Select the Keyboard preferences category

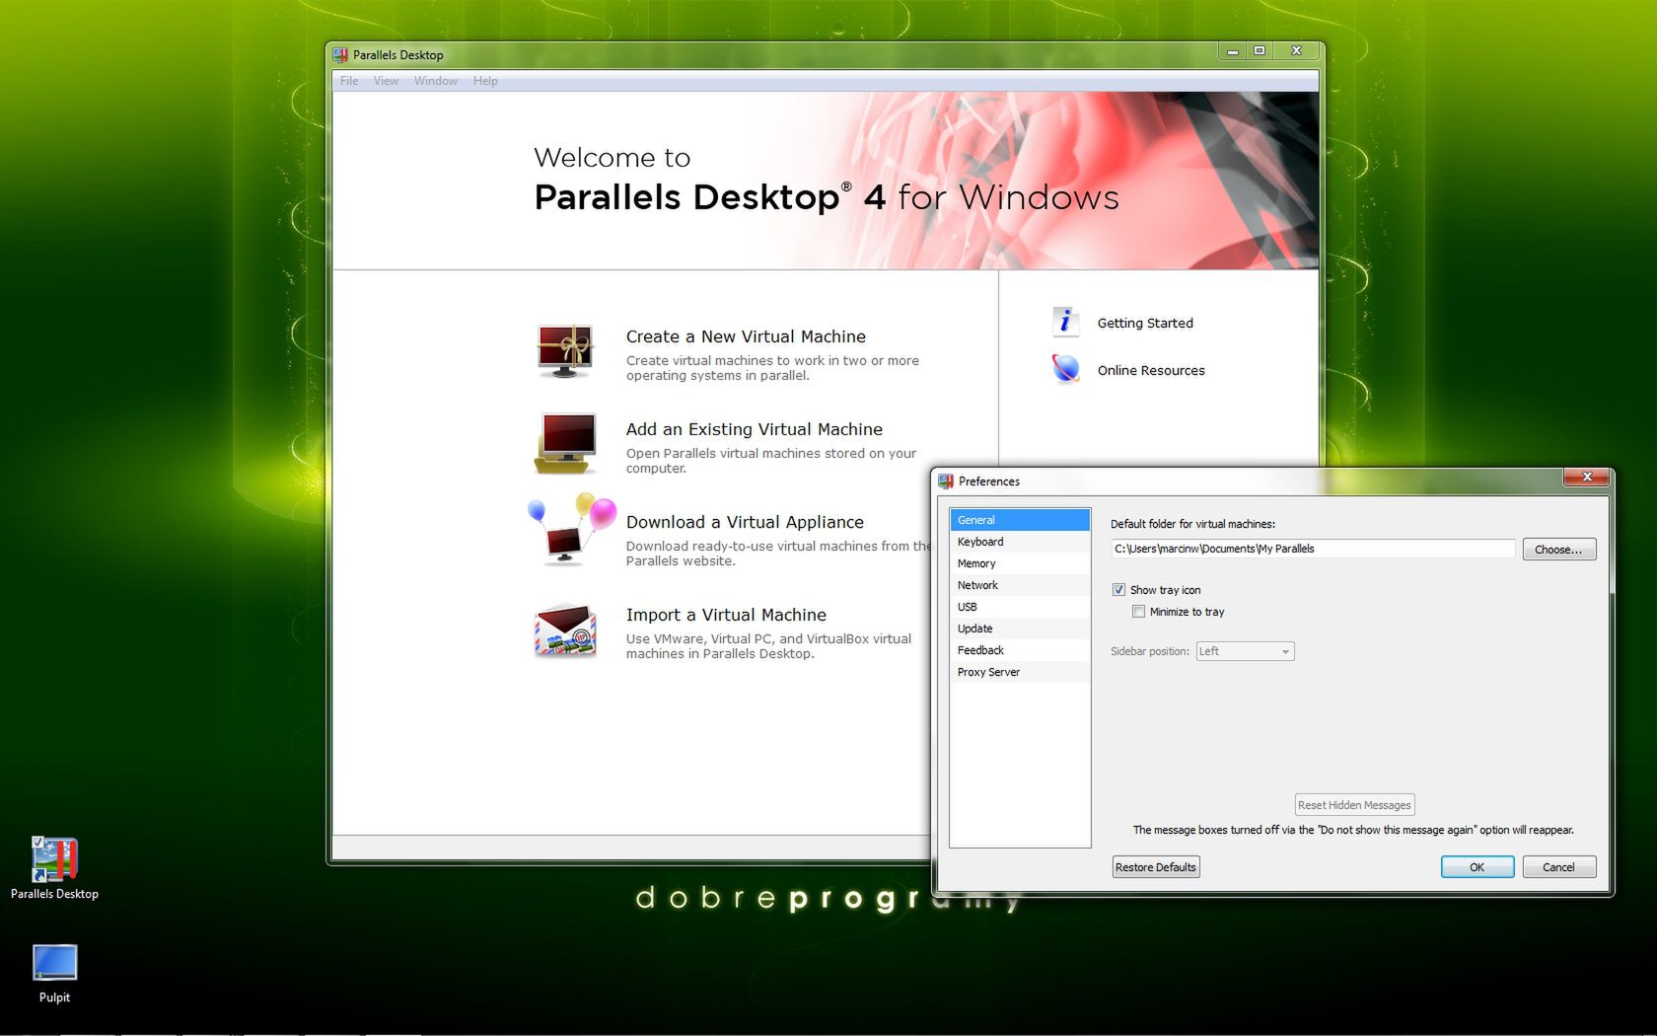1020,542
